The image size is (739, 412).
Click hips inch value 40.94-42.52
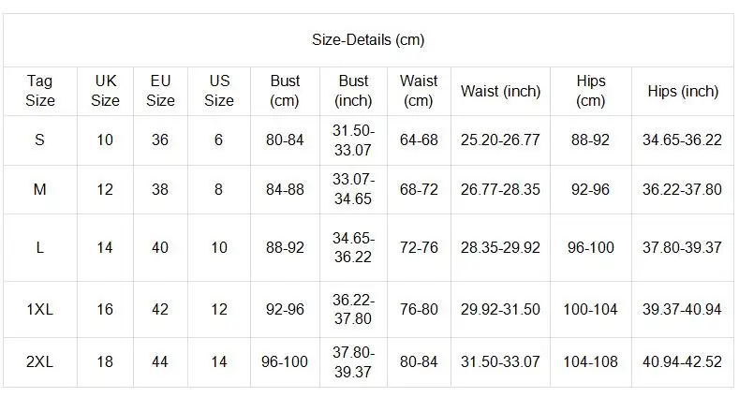tap(683, 362)
